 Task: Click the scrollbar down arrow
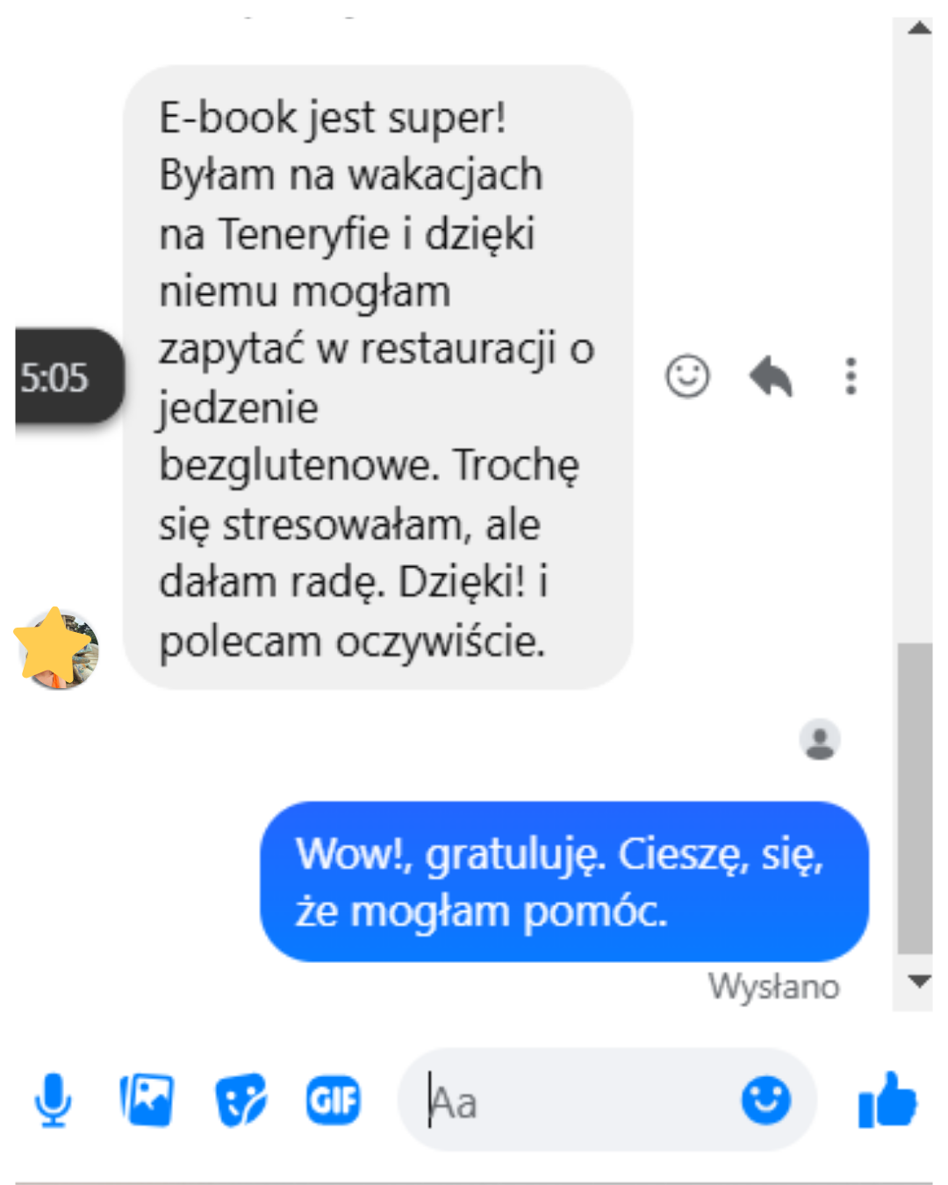click(x=919, y=981)
